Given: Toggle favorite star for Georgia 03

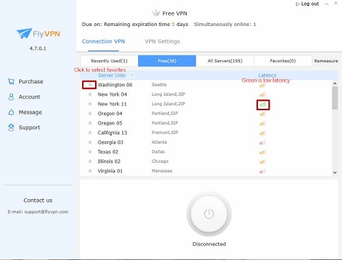Looking at the screenshot, I should (x=90, y=142).
